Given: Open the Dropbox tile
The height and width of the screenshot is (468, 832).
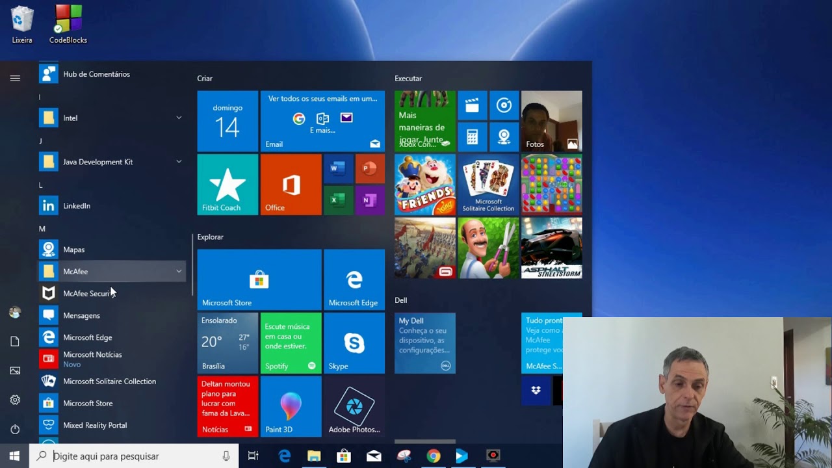Looking at the screenshot, I should click(x=536, y=391).
